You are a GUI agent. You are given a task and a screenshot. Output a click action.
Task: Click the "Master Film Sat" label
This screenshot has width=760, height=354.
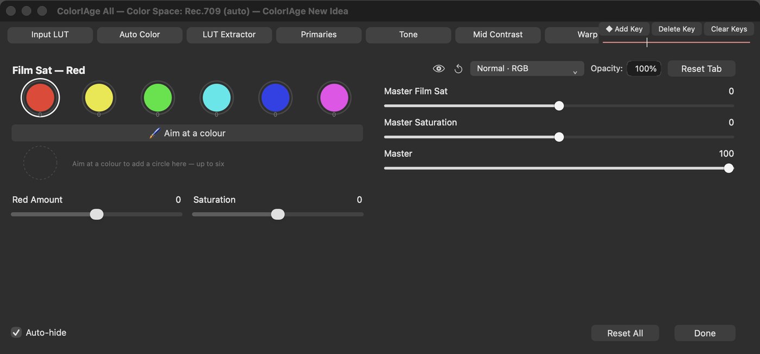pyautogui.click(x=416, y=91)
